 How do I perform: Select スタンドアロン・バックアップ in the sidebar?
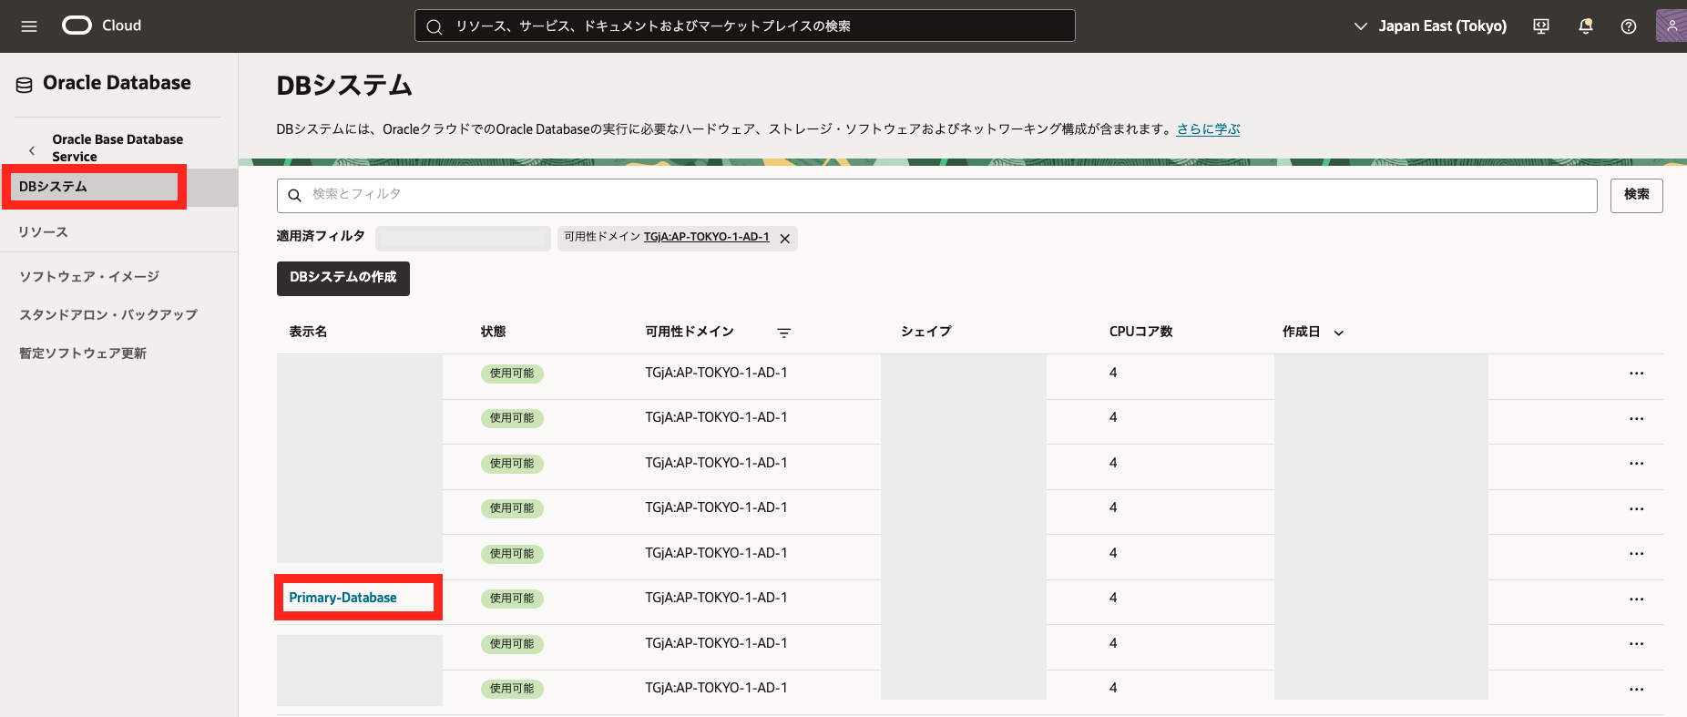[x=108, y=315]
